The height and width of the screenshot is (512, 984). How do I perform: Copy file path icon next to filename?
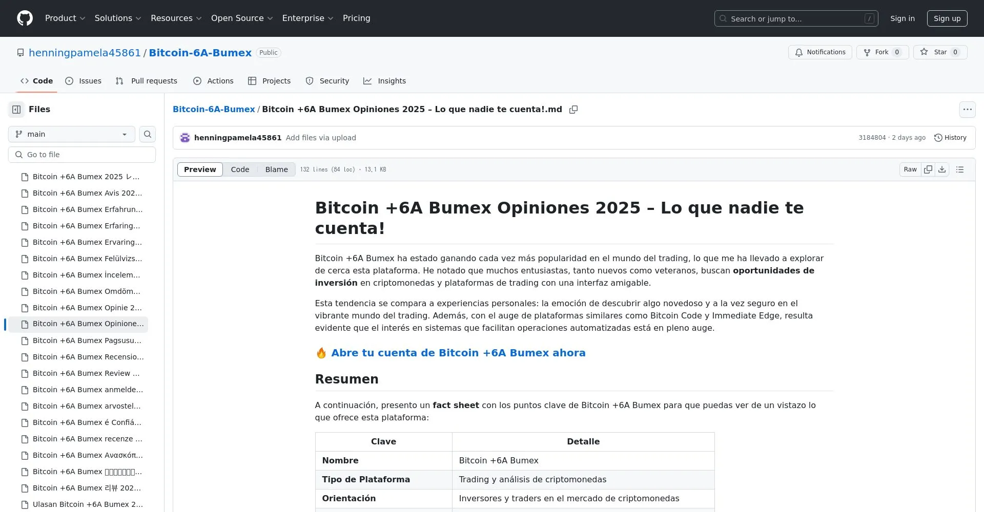tap(573, 110)
